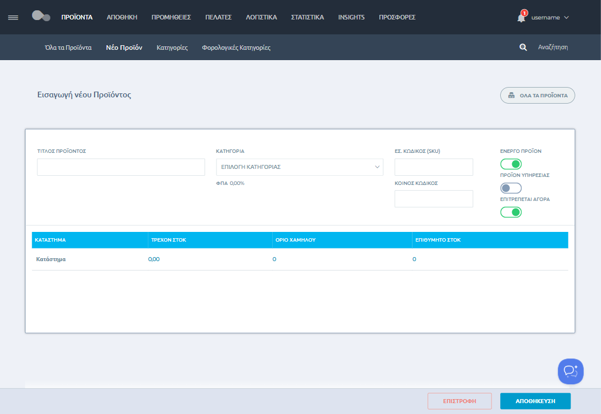The image size is (601, 414).
Task: Open the ΕΠΙΛΟΓΗ ΚΑΤΗΓΟΡΙΑΣ dropdown
Action: pos(299,167)
